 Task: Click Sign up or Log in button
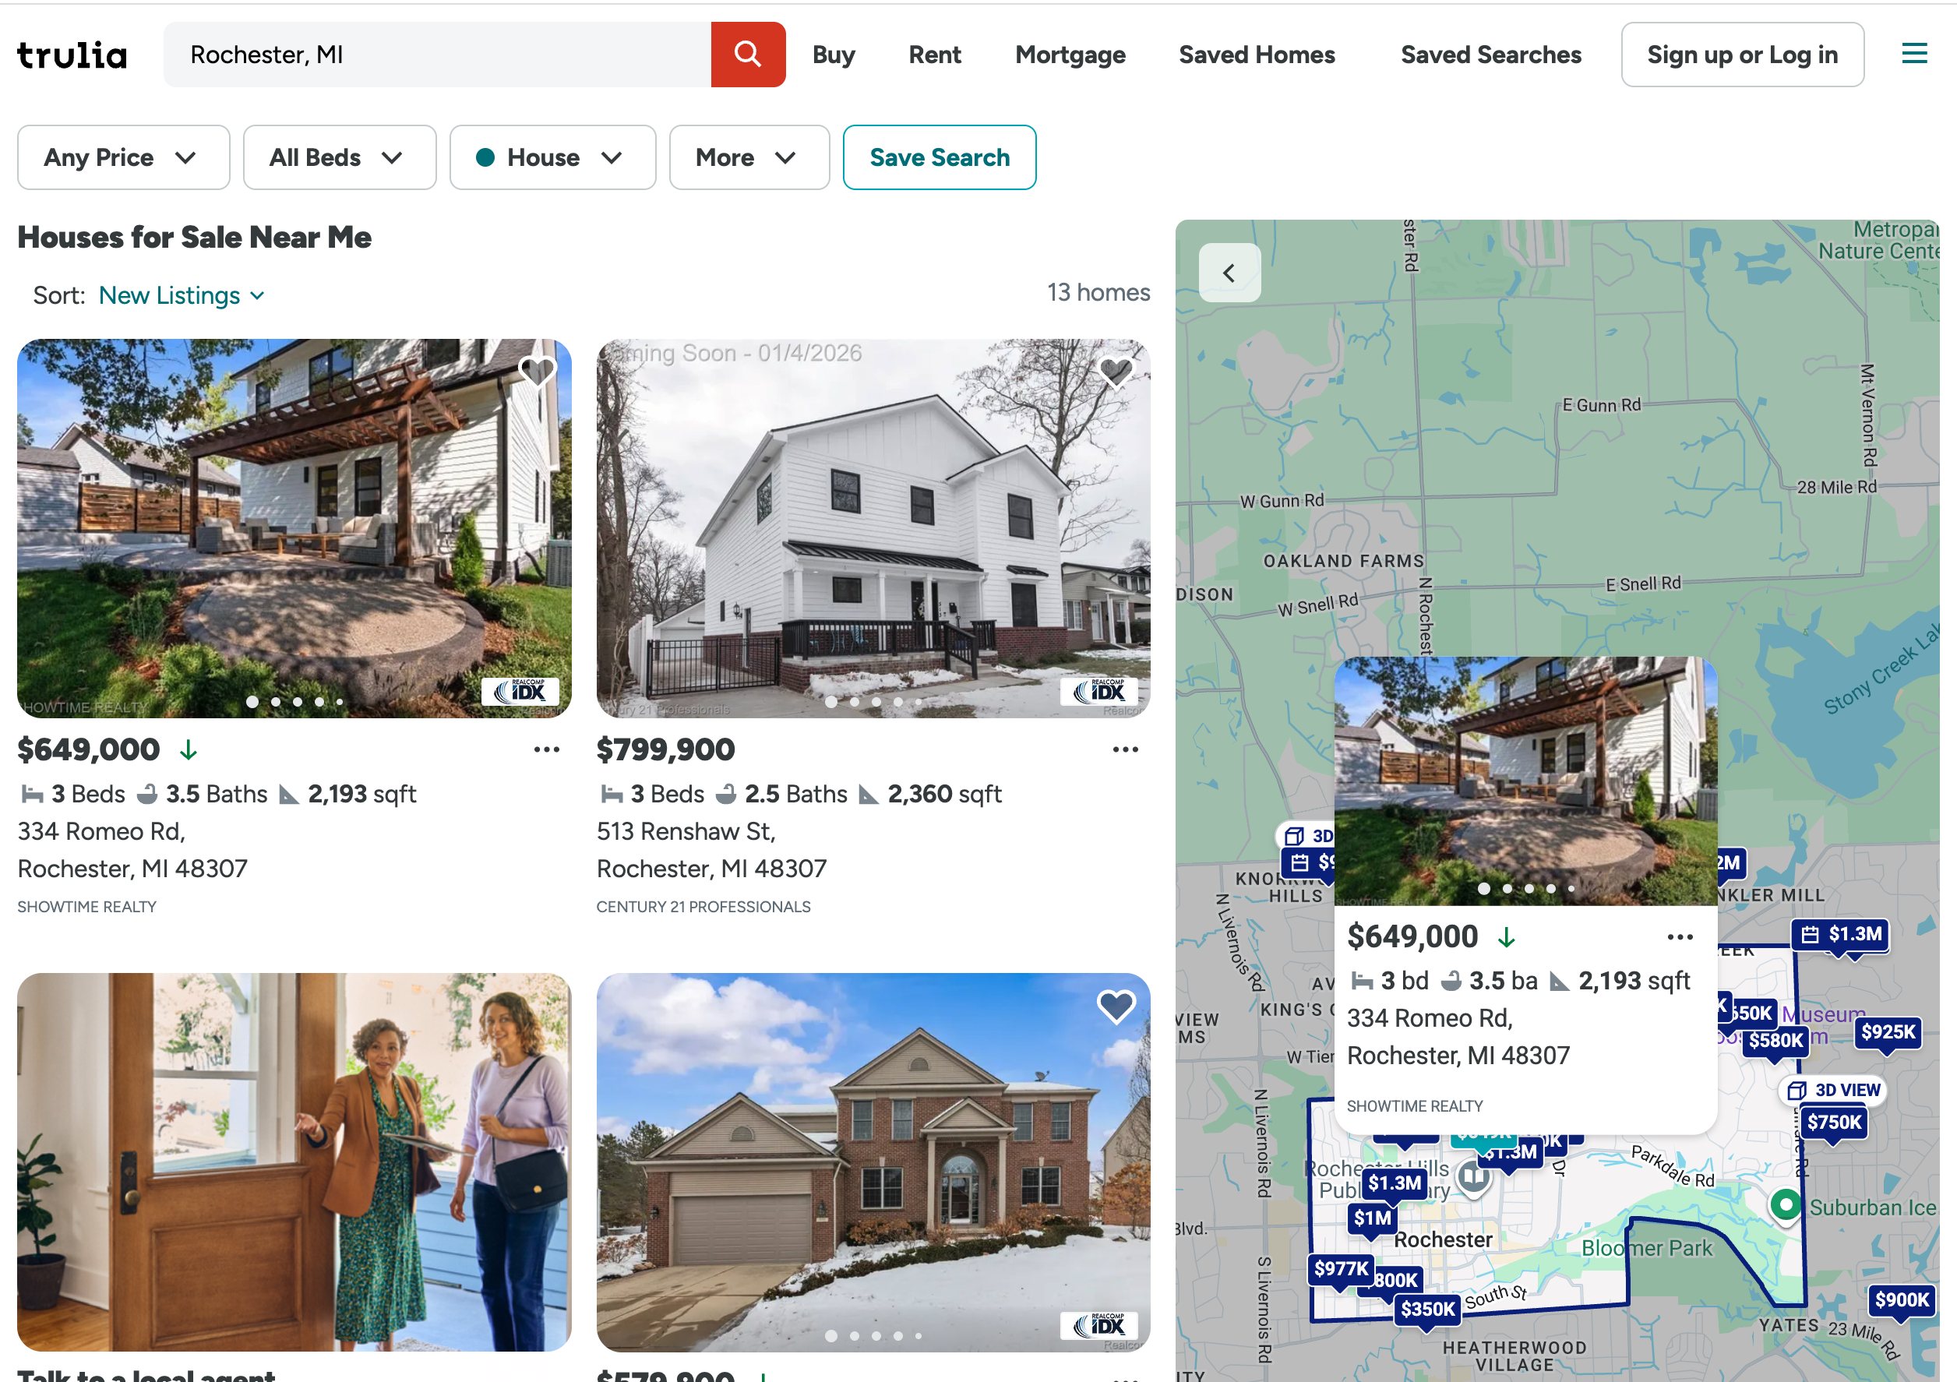[1741, 55]
